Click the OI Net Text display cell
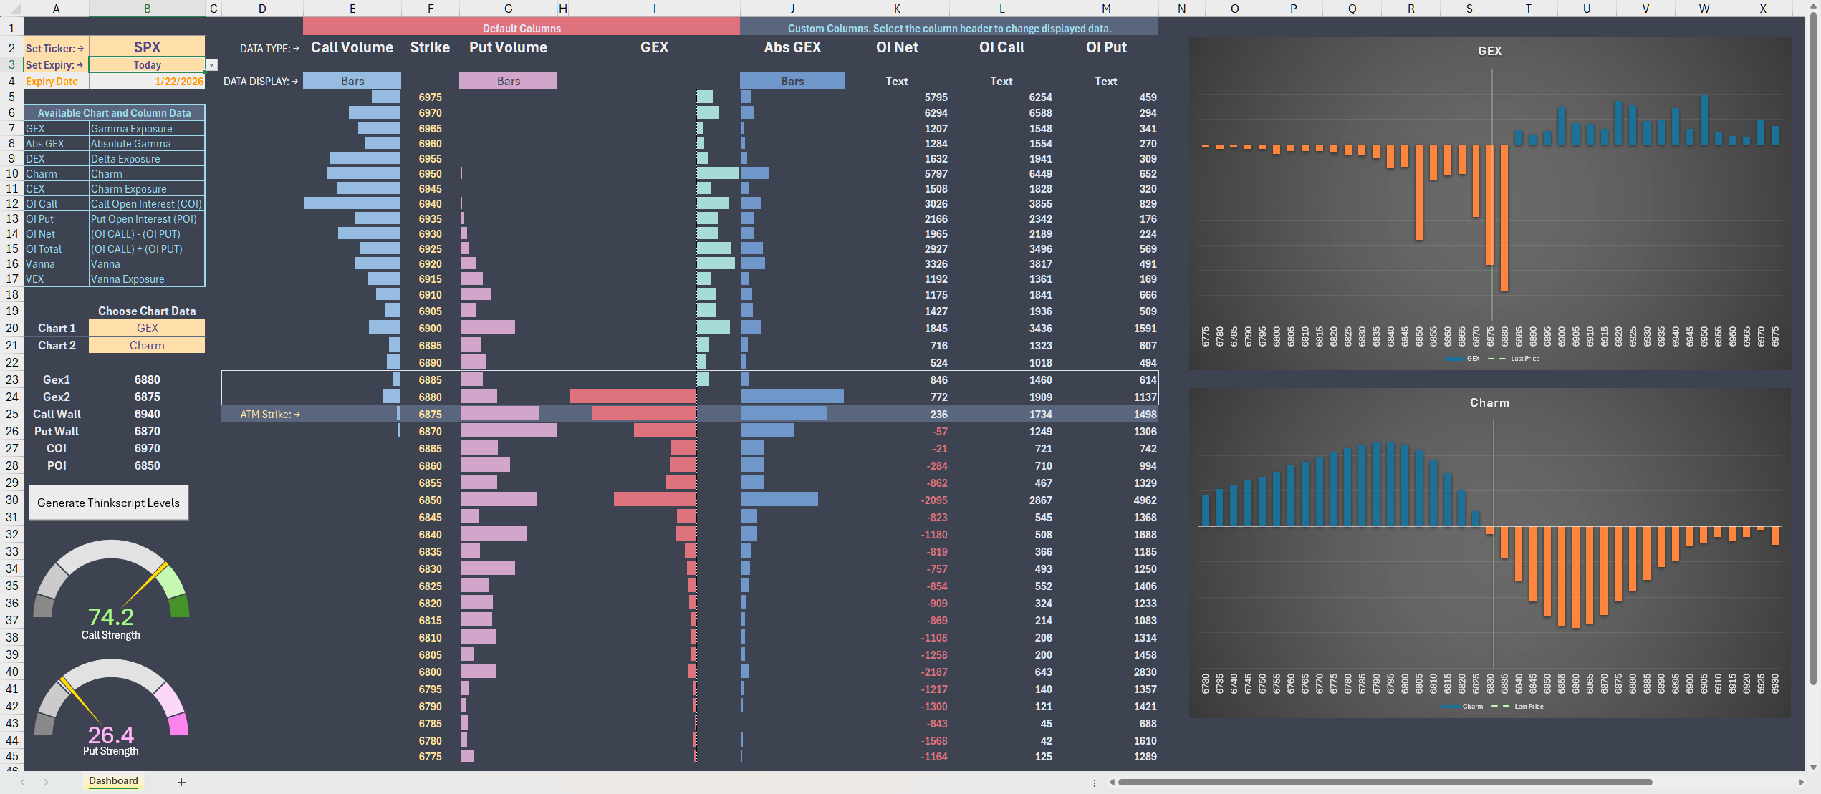Screen dimensions: 1821x794 [x=896, y=81]
